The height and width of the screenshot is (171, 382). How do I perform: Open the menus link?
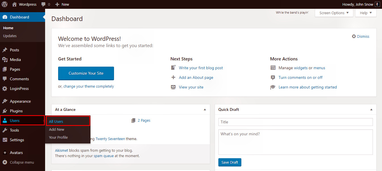click(319, 68)
